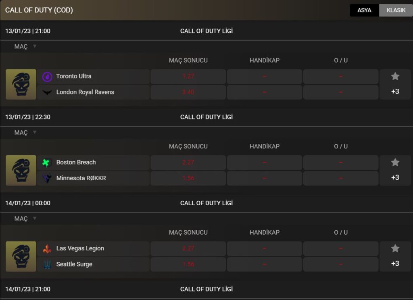Switch odds view to KLASIK
The width and height of the screenshot is (413, 300).
pyautogui.click(x=396, y=10)
